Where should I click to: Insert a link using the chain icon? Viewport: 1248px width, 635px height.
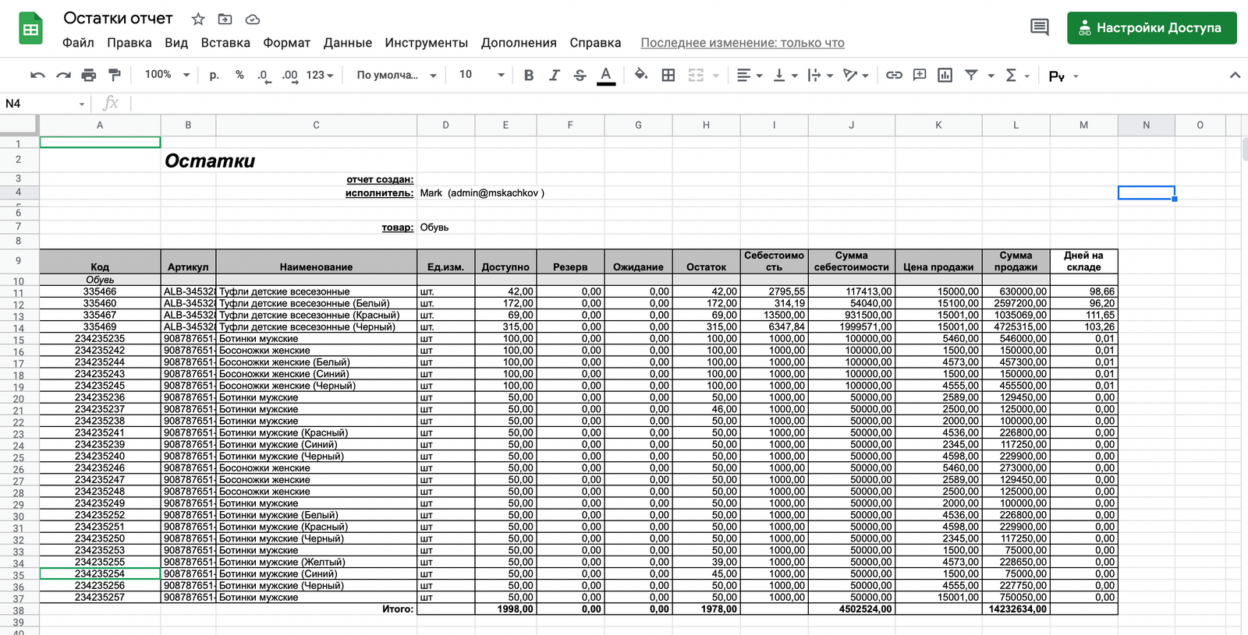[894, 75]
